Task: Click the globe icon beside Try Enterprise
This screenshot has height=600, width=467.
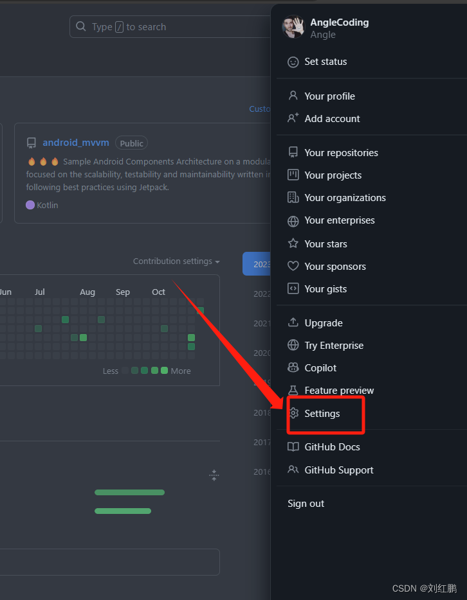Action: click(x=293, y=345)
